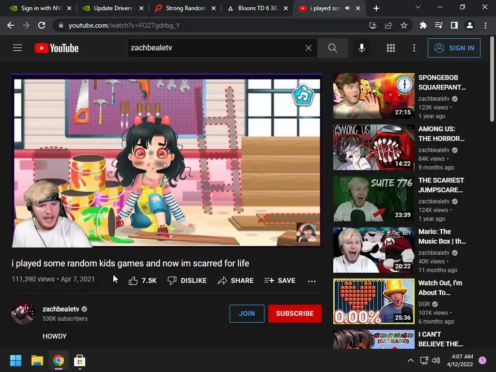Share this page icon in address bar
This screenshot has height=372, width=496.
pos(388,25)
